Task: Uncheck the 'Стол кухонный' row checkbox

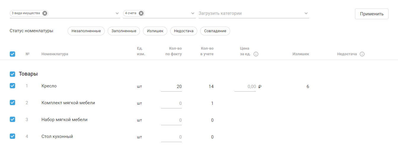Action: 12,136
